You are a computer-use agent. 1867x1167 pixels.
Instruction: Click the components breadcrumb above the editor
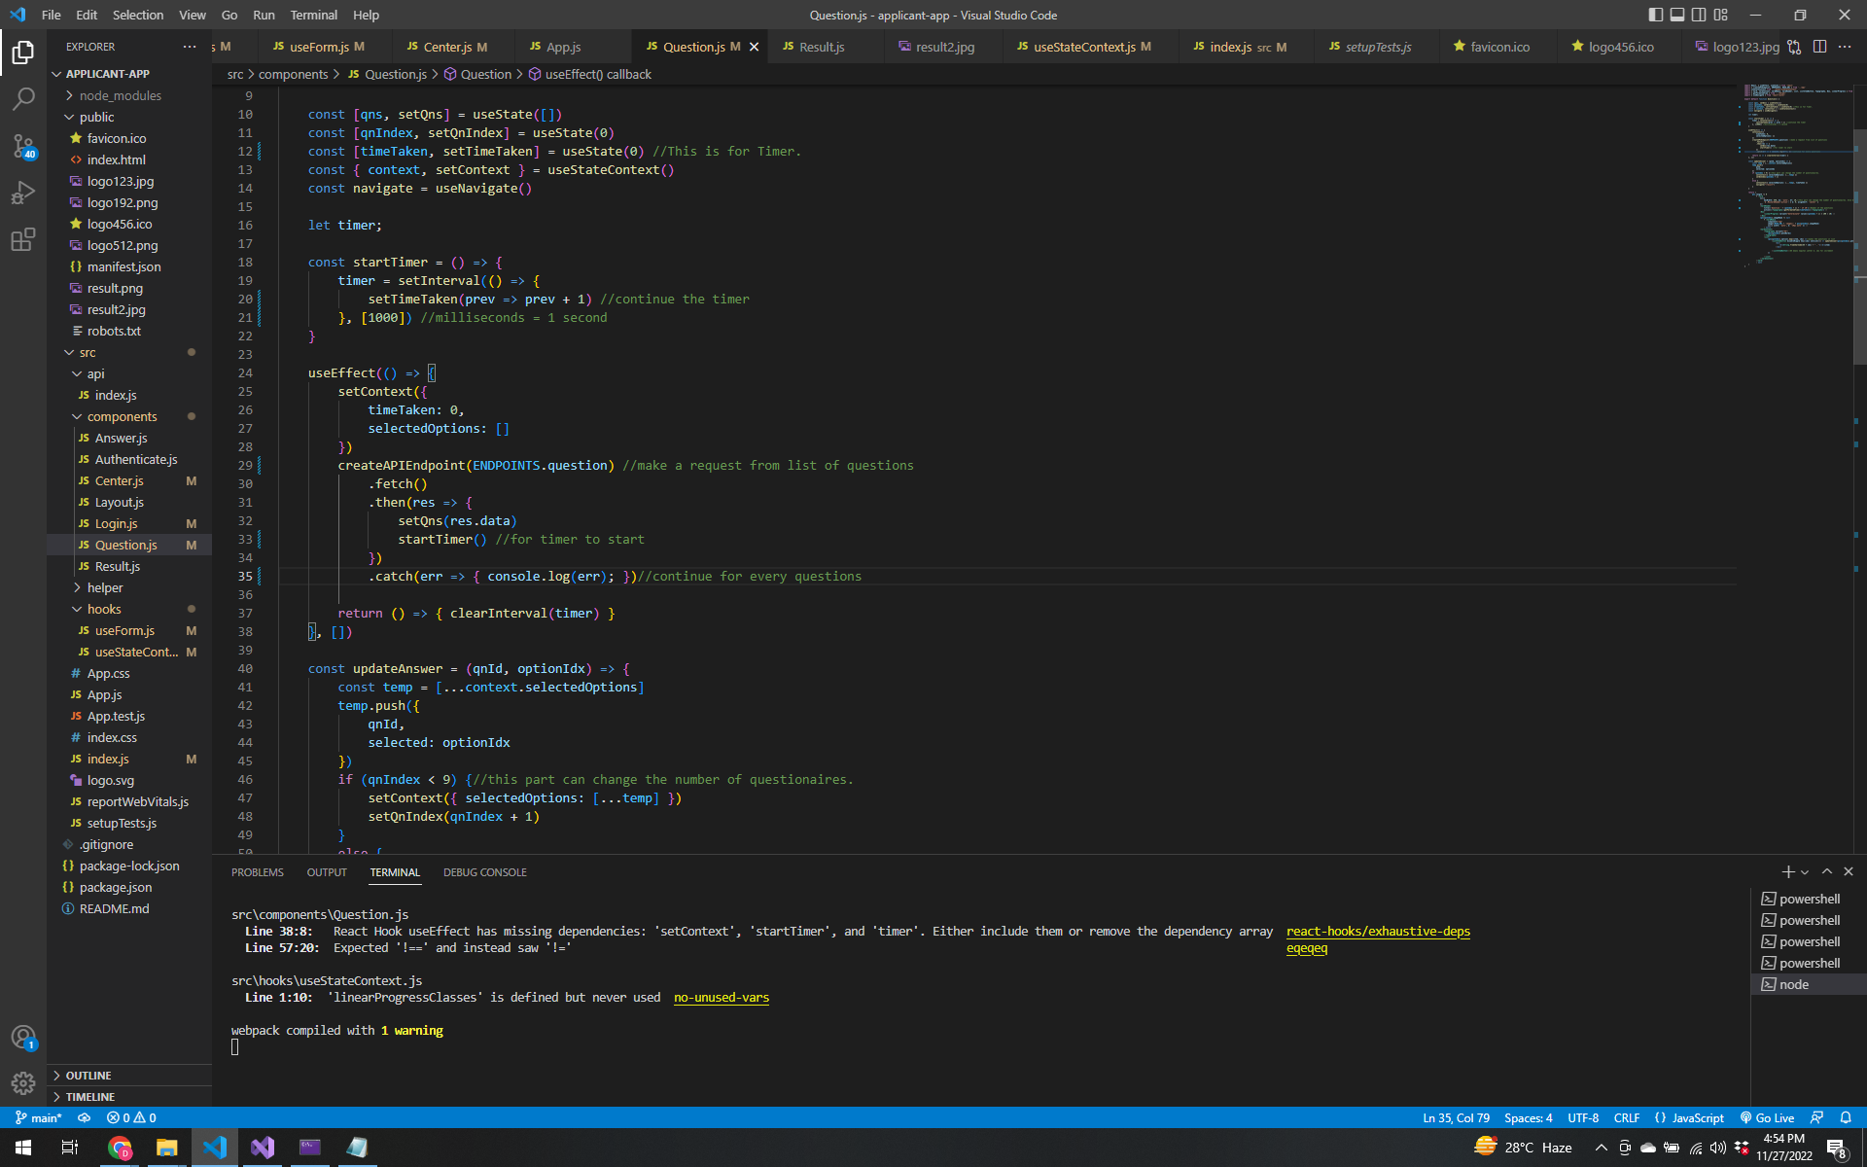coord(294,74)
